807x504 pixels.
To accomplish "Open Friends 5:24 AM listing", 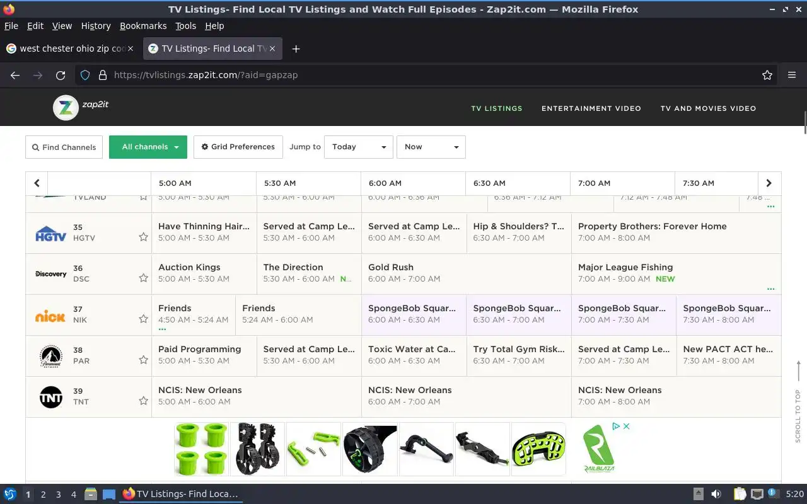I will tap(298, 315).
